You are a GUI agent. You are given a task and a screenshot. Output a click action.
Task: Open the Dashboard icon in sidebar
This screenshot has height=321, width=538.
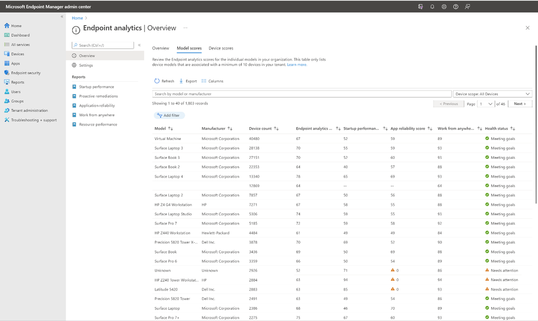(x=7, y=35)
